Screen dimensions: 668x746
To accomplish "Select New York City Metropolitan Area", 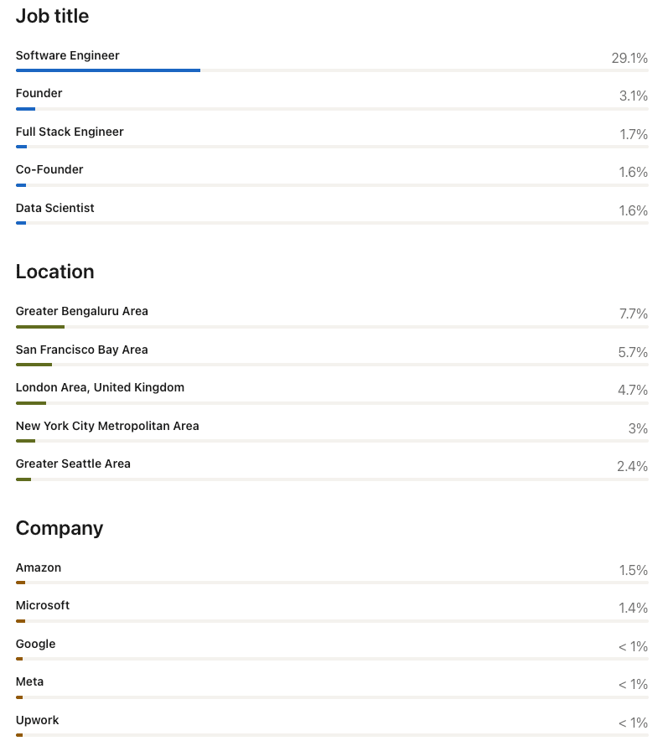I will coord(107,426).
